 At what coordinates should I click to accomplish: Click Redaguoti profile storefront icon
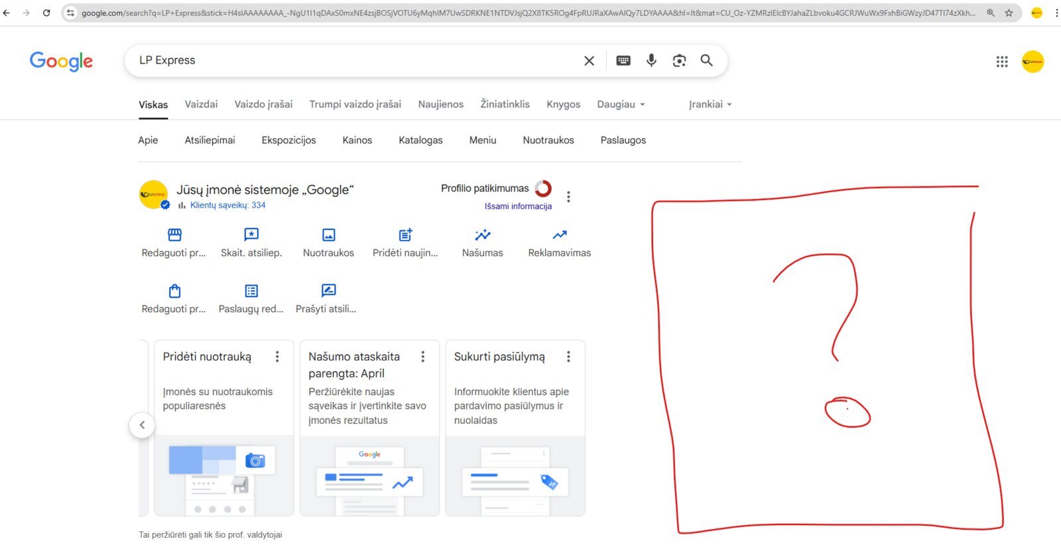pos(174,235)
